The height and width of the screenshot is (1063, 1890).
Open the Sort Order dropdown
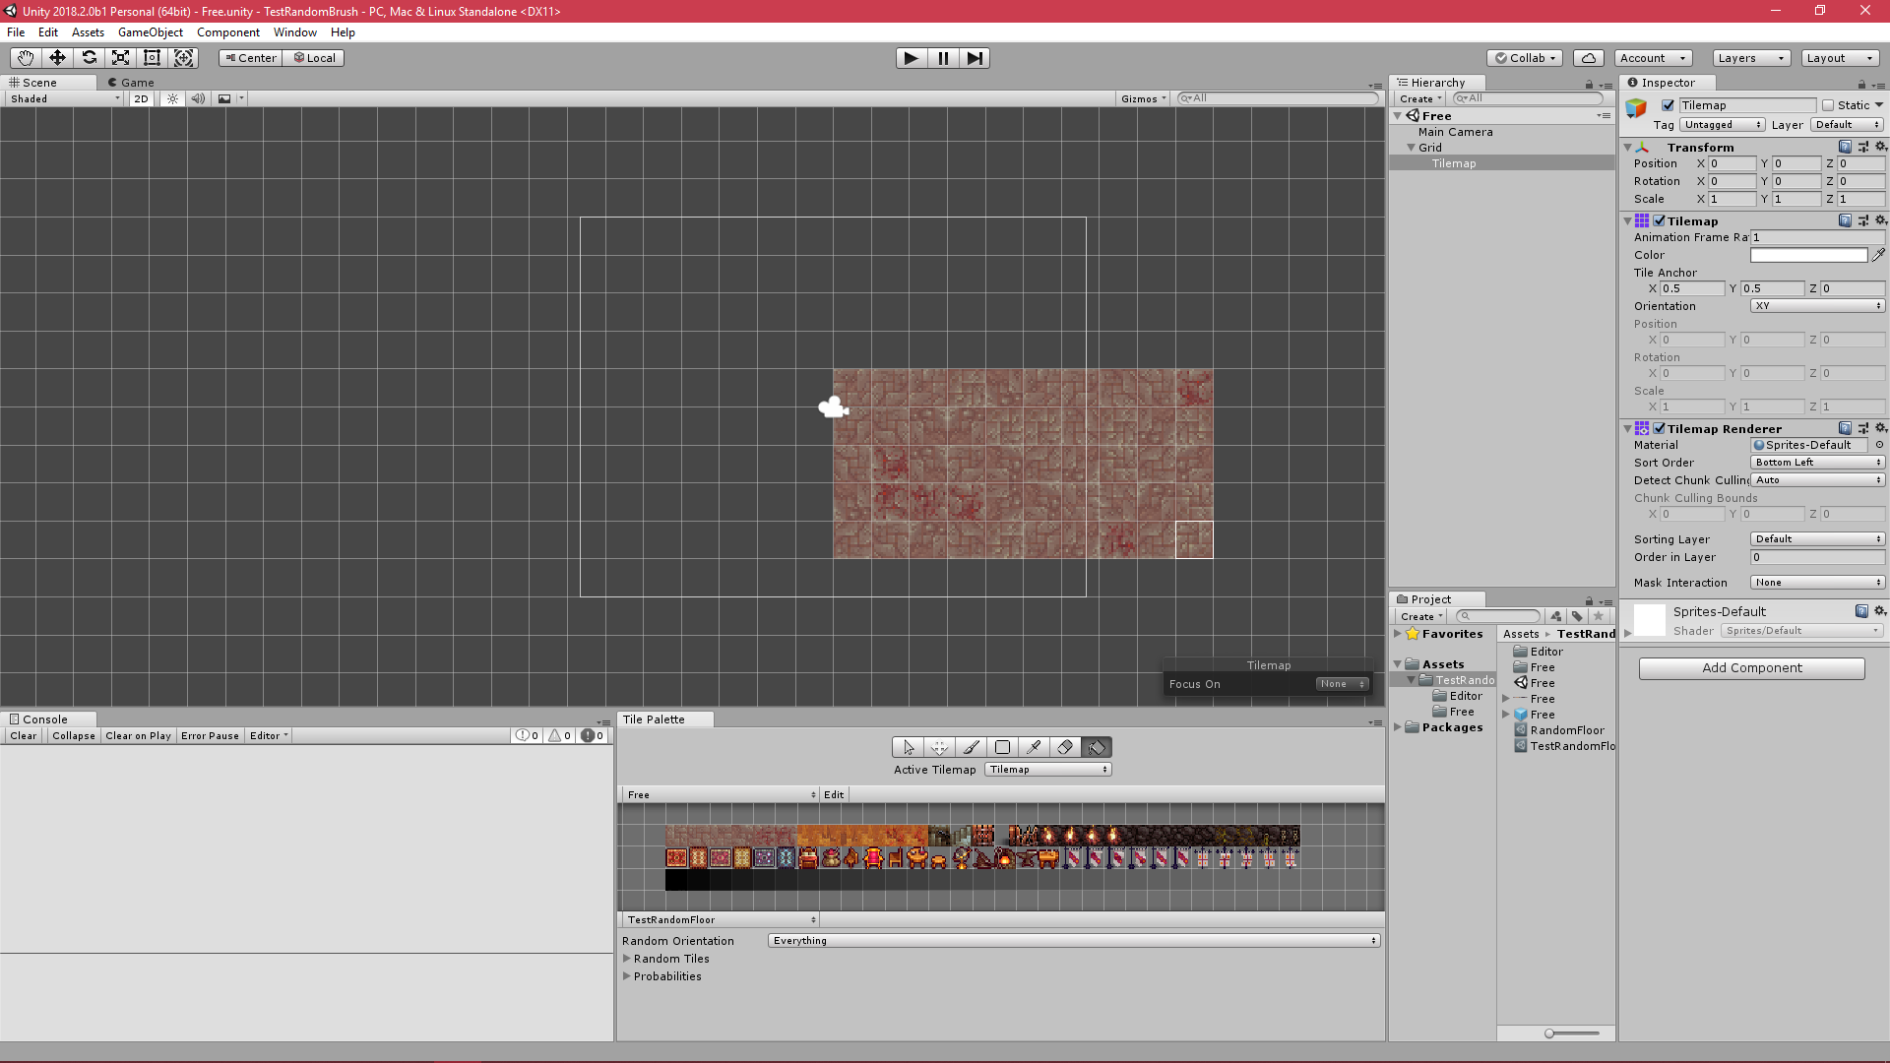(x=1817, y=463)
